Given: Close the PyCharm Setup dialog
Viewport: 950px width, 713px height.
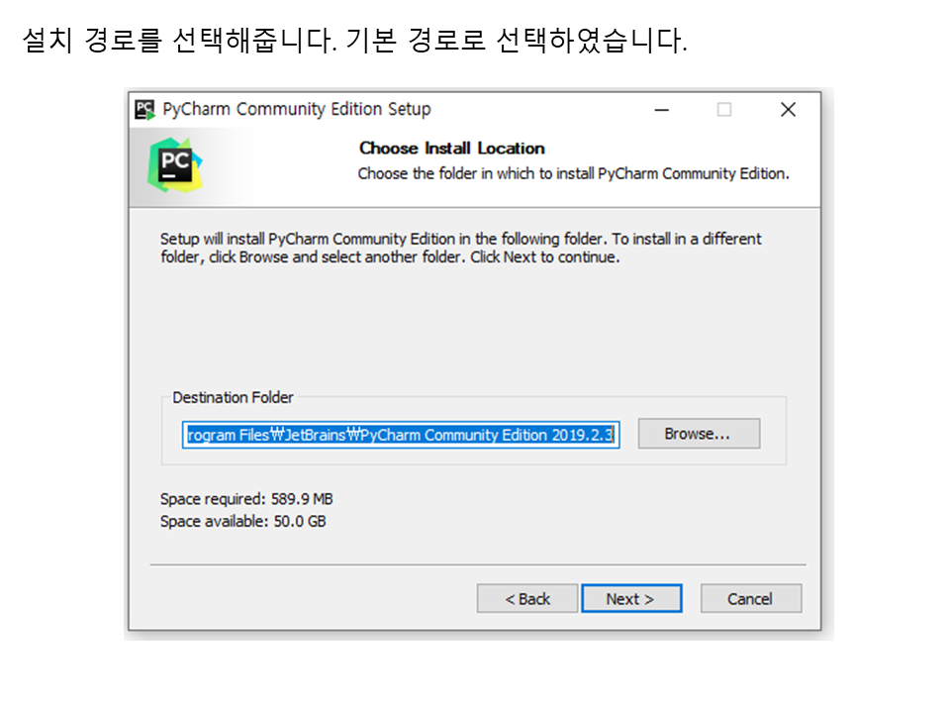Looking at the screenshot, I should click(x=789, y=110).
